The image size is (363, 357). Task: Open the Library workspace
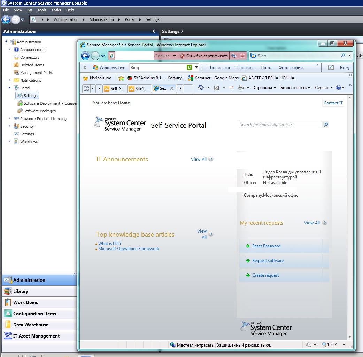tap(40, 291)
